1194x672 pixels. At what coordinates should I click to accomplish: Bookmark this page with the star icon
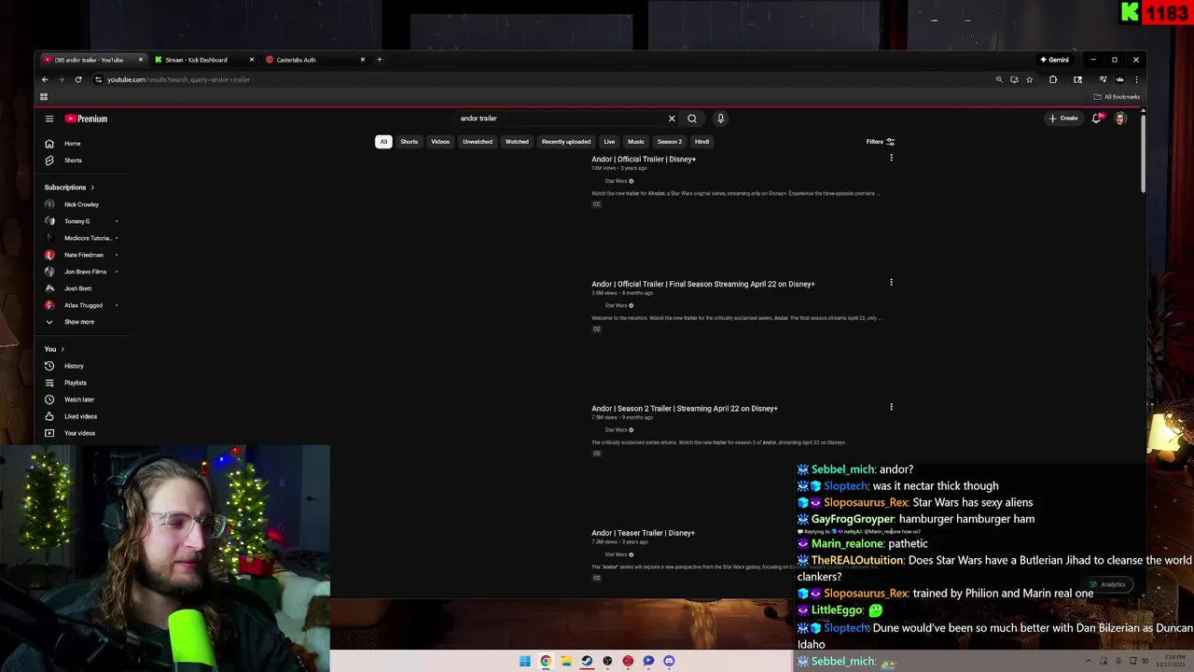[1030, 79]
